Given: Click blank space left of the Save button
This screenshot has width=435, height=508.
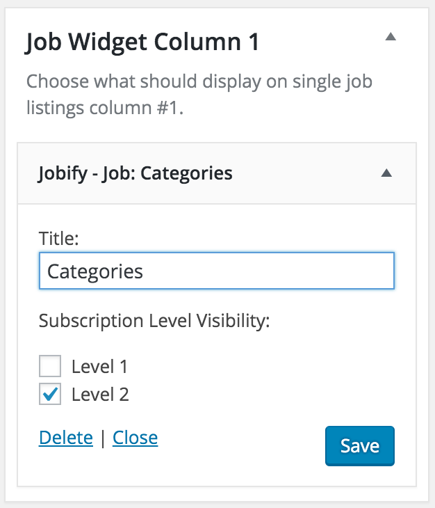Looking at the screenshot, I should [243, 446].
